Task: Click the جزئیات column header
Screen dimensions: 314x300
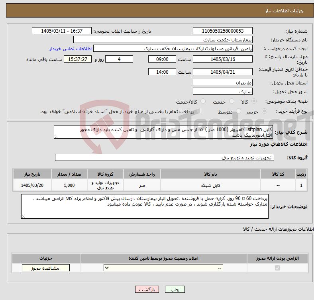Action: click(x=46, y=258)
